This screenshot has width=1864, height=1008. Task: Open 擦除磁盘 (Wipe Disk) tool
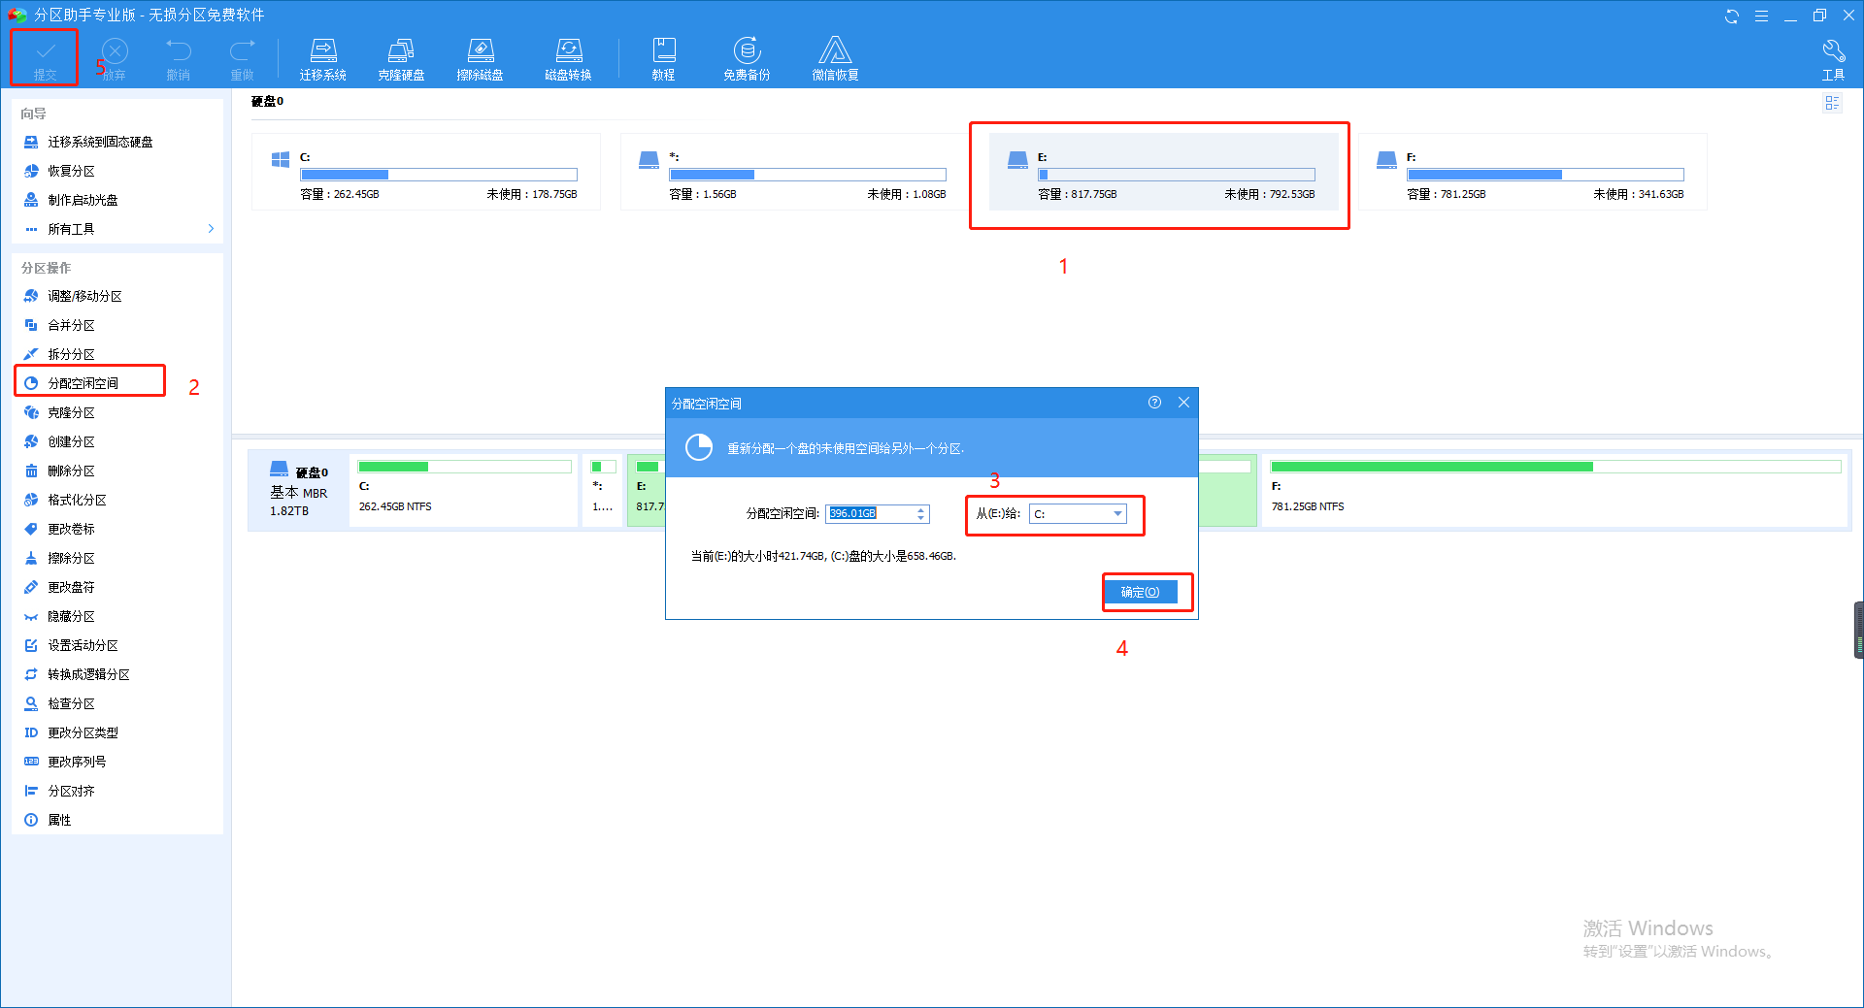pyautogui.click(x=481, y=58)
